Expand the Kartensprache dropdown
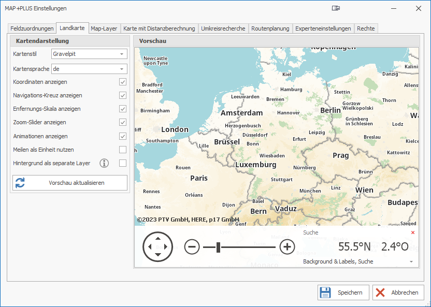This screenshot has width=431, height=307. point(122,69)
